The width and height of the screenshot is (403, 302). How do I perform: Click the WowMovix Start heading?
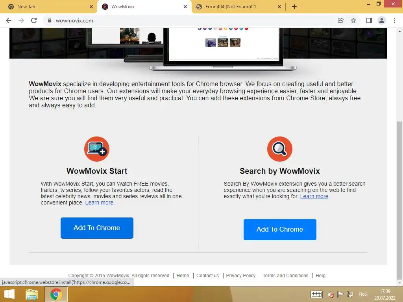(x=97, y=171)
